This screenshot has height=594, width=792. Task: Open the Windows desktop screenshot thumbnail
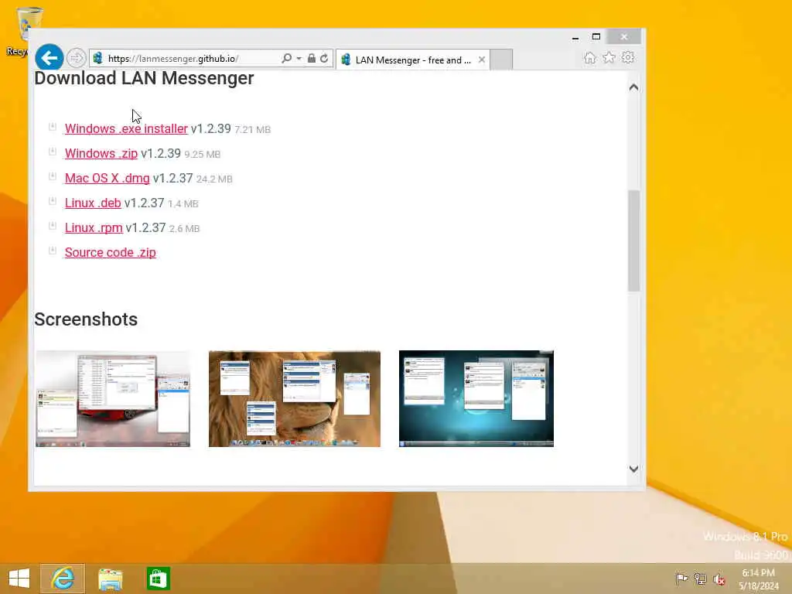[x=113, y=399]
